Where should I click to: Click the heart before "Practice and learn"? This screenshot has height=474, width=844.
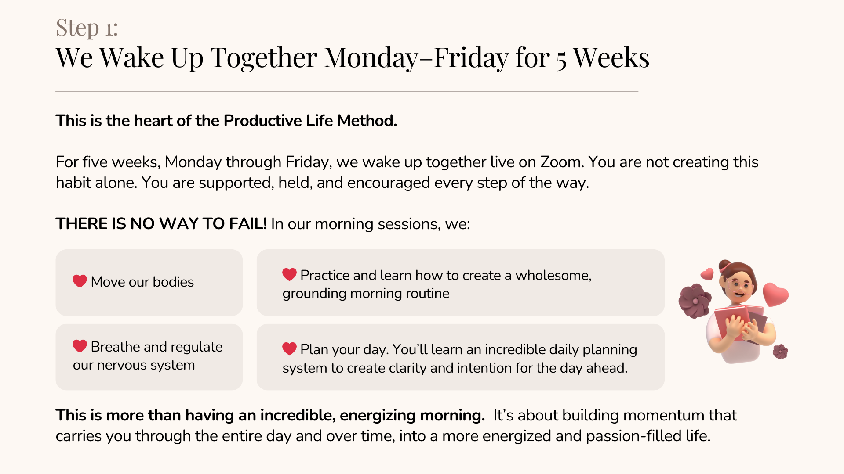tap(289, 274)
